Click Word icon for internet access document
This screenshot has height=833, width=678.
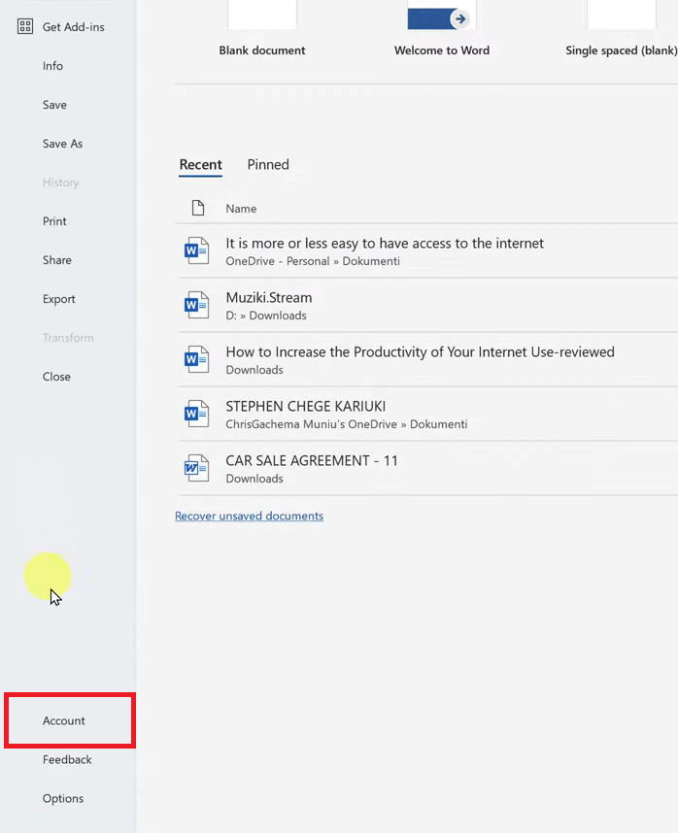(x=196, y=250)
